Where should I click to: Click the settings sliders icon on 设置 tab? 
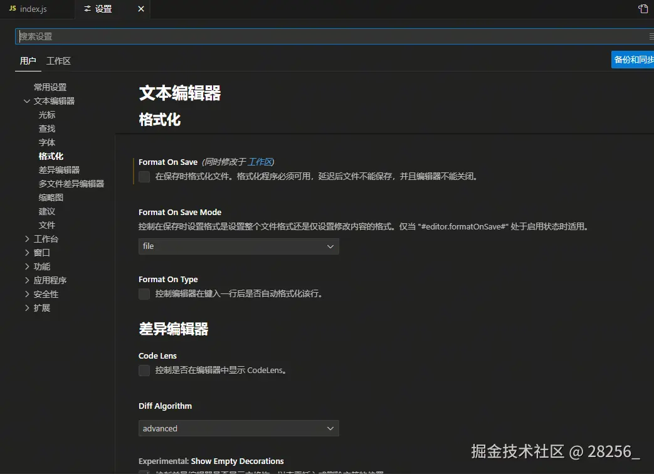pos(88,9)
